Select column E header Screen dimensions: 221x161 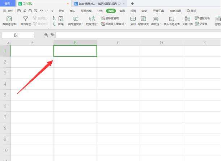pos(202,43)
